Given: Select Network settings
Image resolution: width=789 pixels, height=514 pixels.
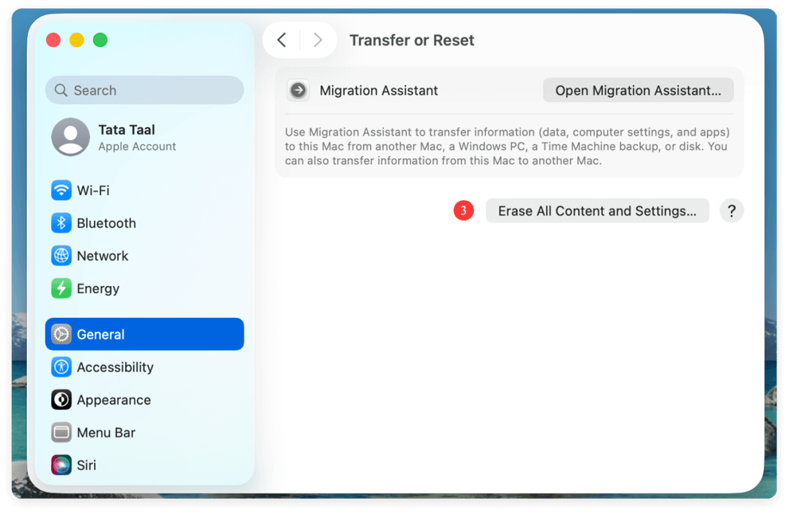Looking at the screenshot, I should pyautogui.click(x=102, y=256).
